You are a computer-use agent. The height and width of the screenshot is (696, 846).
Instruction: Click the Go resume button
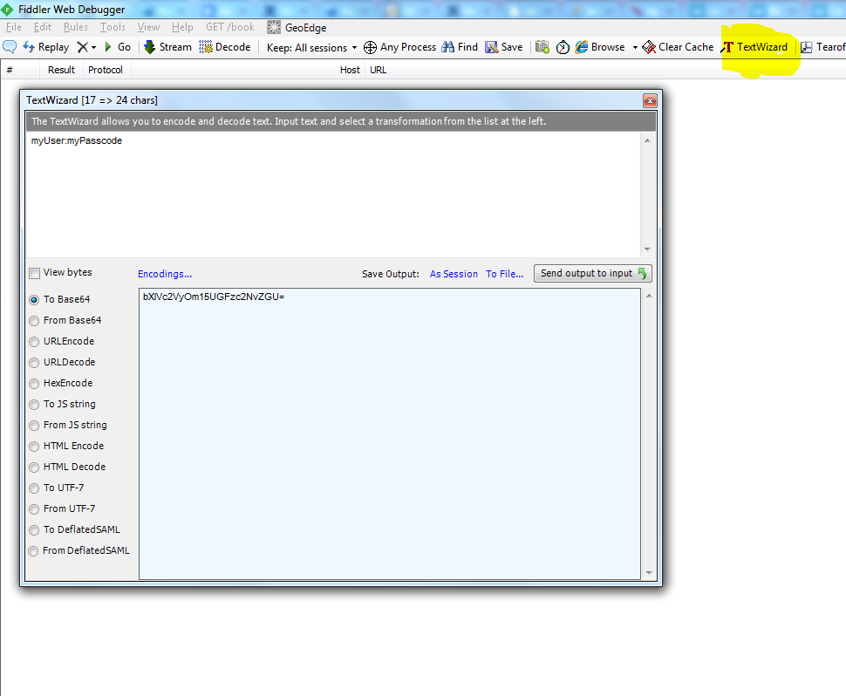[118, 47]
